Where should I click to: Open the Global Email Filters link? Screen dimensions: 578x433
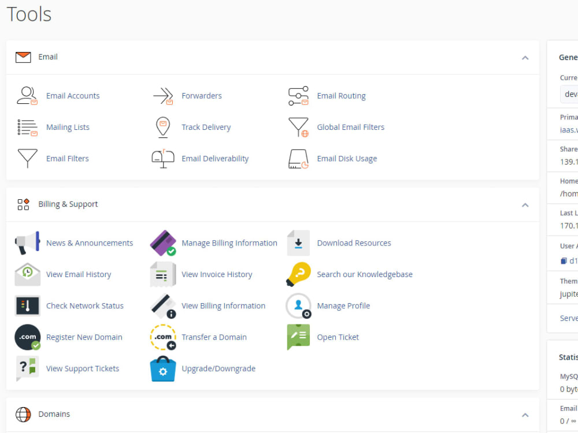pos(351,128)
